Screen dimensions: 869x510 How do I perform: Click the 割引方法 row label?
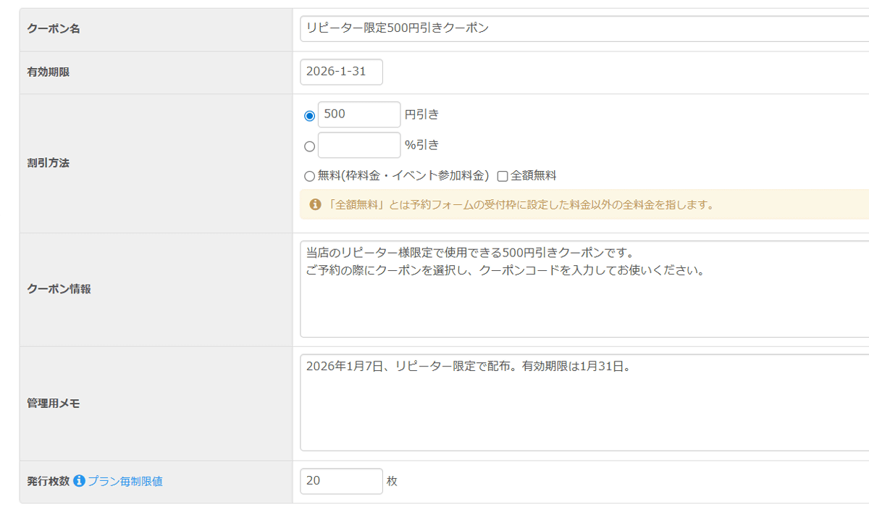[x=48, y=163]
